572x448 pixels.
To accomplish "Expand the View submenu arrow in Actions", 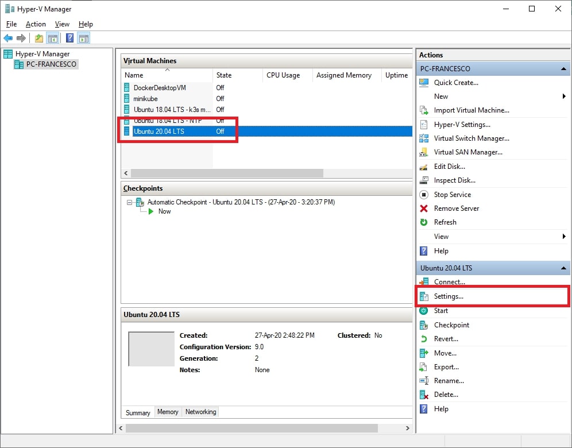I will [564, 237].
